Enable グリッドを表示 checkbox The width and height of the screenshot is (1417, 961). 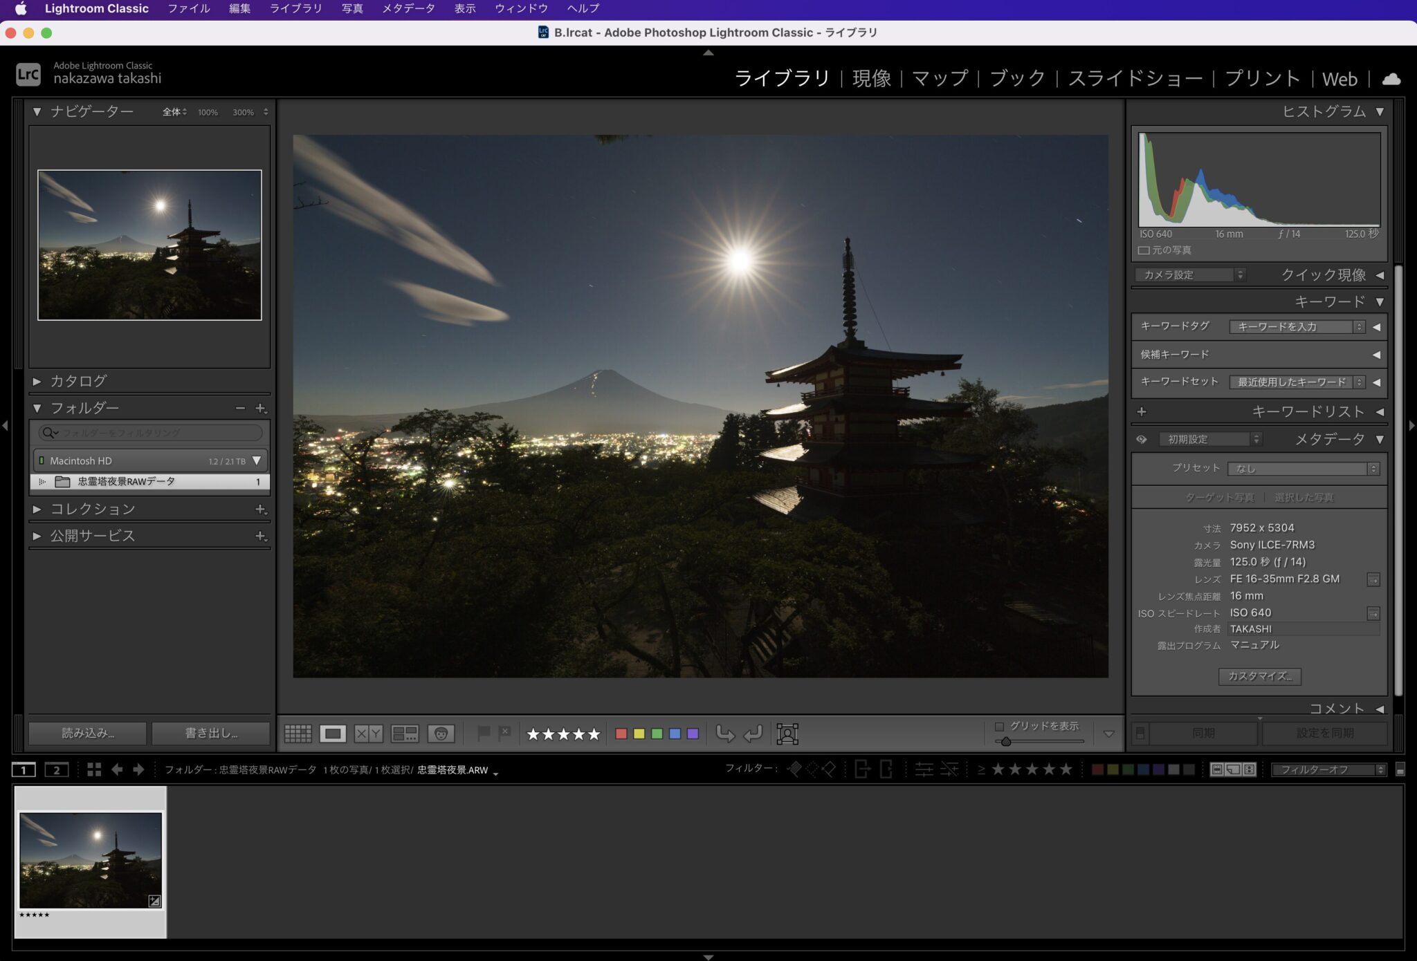point(999,726)
